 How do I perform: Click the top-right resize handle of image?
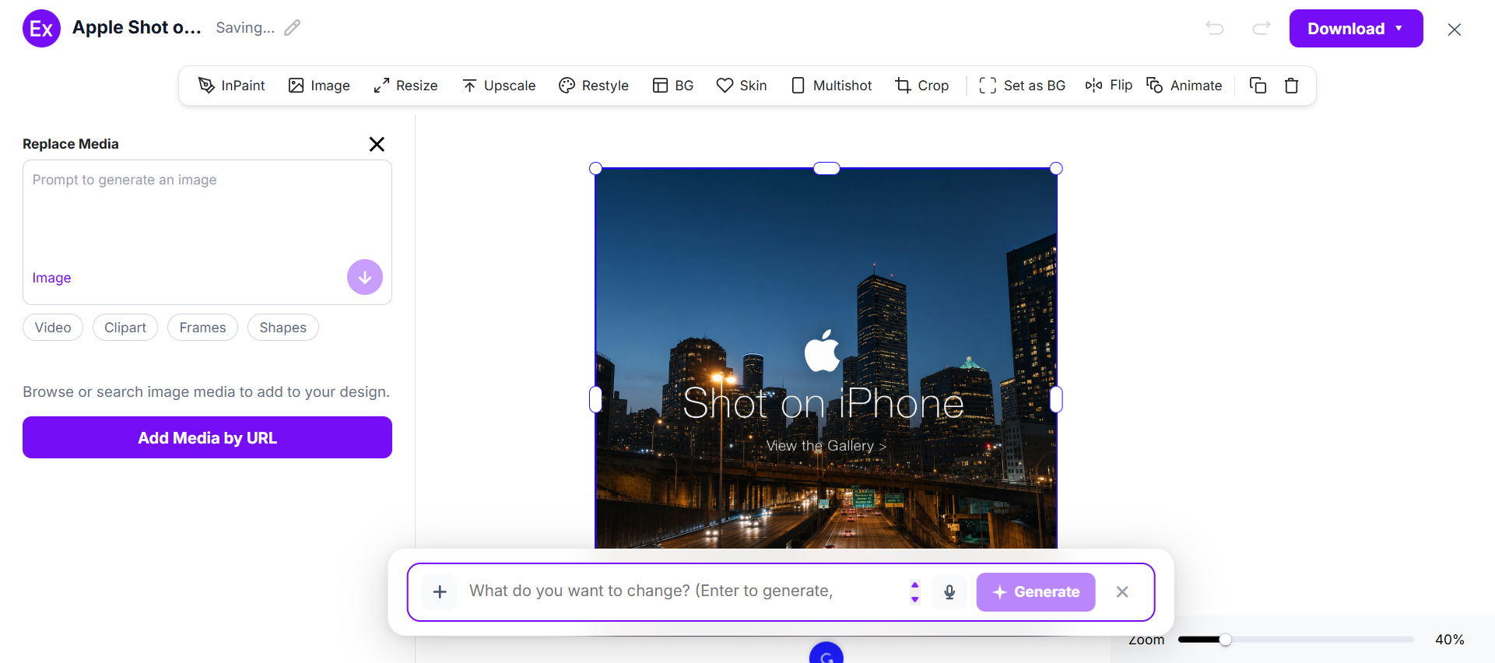pos(1056,168)
